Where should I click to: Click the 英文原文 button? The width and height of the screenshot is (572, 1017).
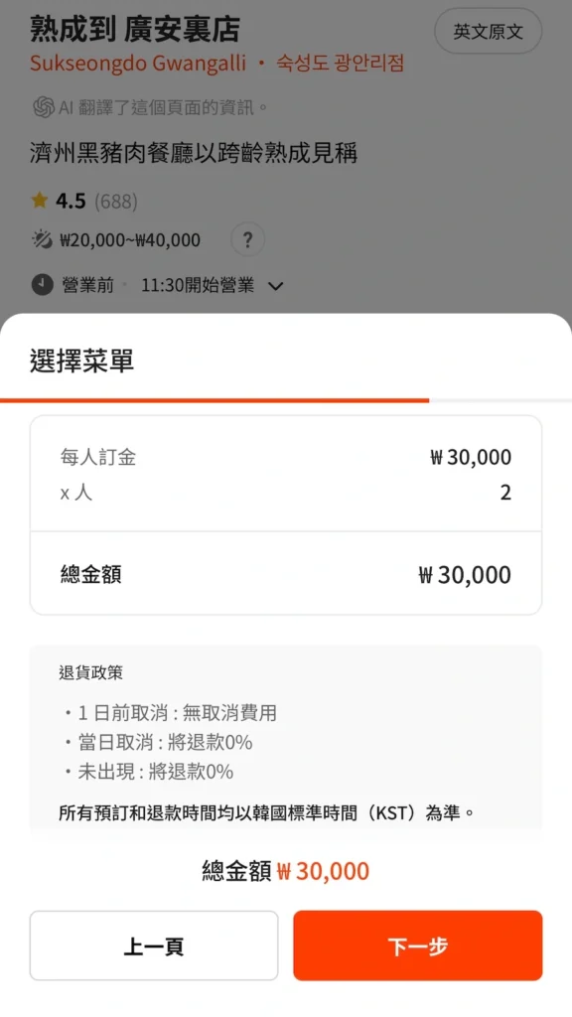click(488, 32)
